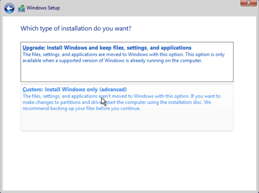The image size is (259, 193).
Task: Click 'Which type of installation do you want?' heading
Action: (x=76, y=29)
